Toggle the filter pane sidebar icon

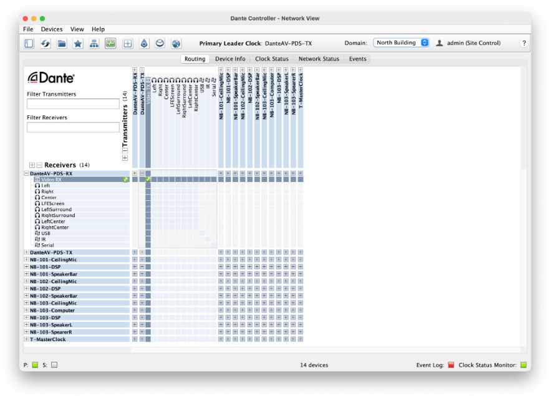(x=29, y=43)
